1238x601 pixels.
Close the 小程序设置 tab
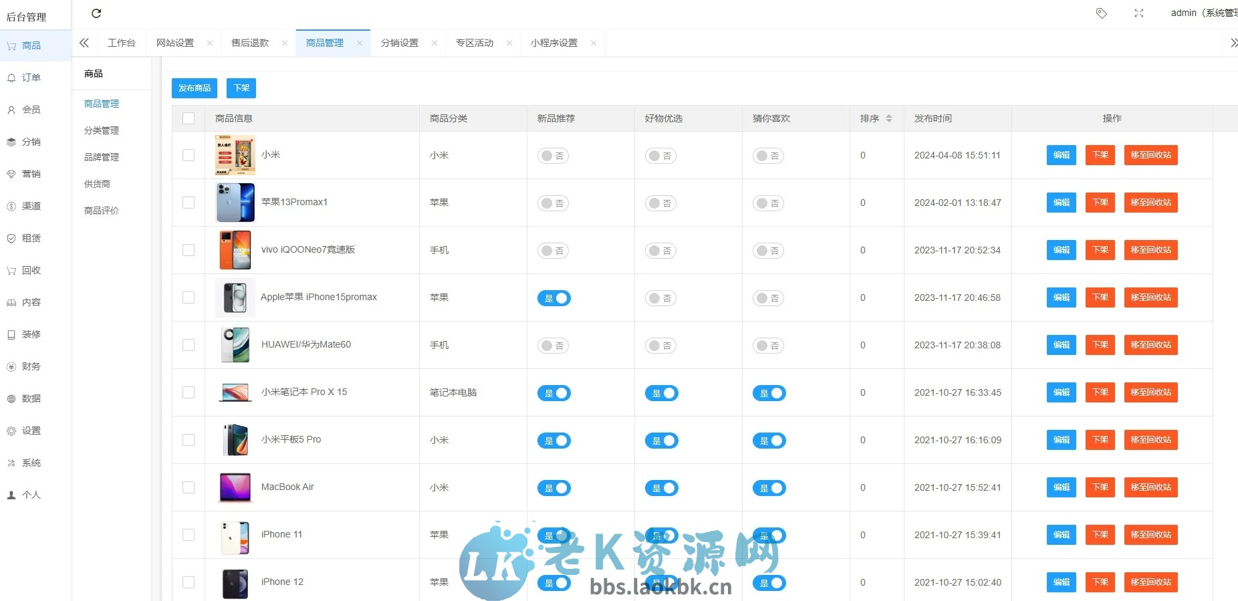coord(594,43)
